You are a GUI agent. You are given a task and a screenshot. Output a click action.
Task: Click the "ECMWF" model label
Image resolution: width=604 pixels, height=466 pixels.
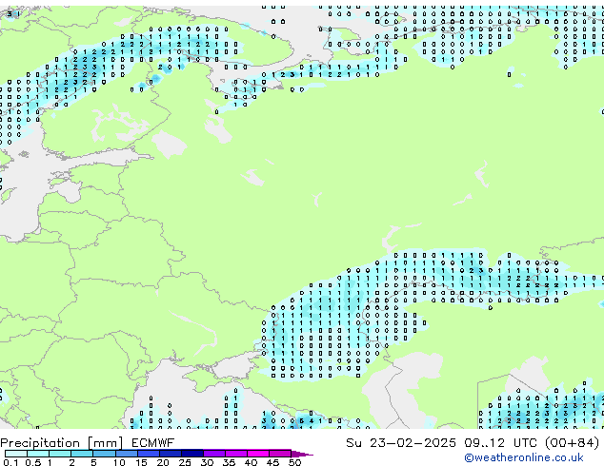click(x=153, y=443)
